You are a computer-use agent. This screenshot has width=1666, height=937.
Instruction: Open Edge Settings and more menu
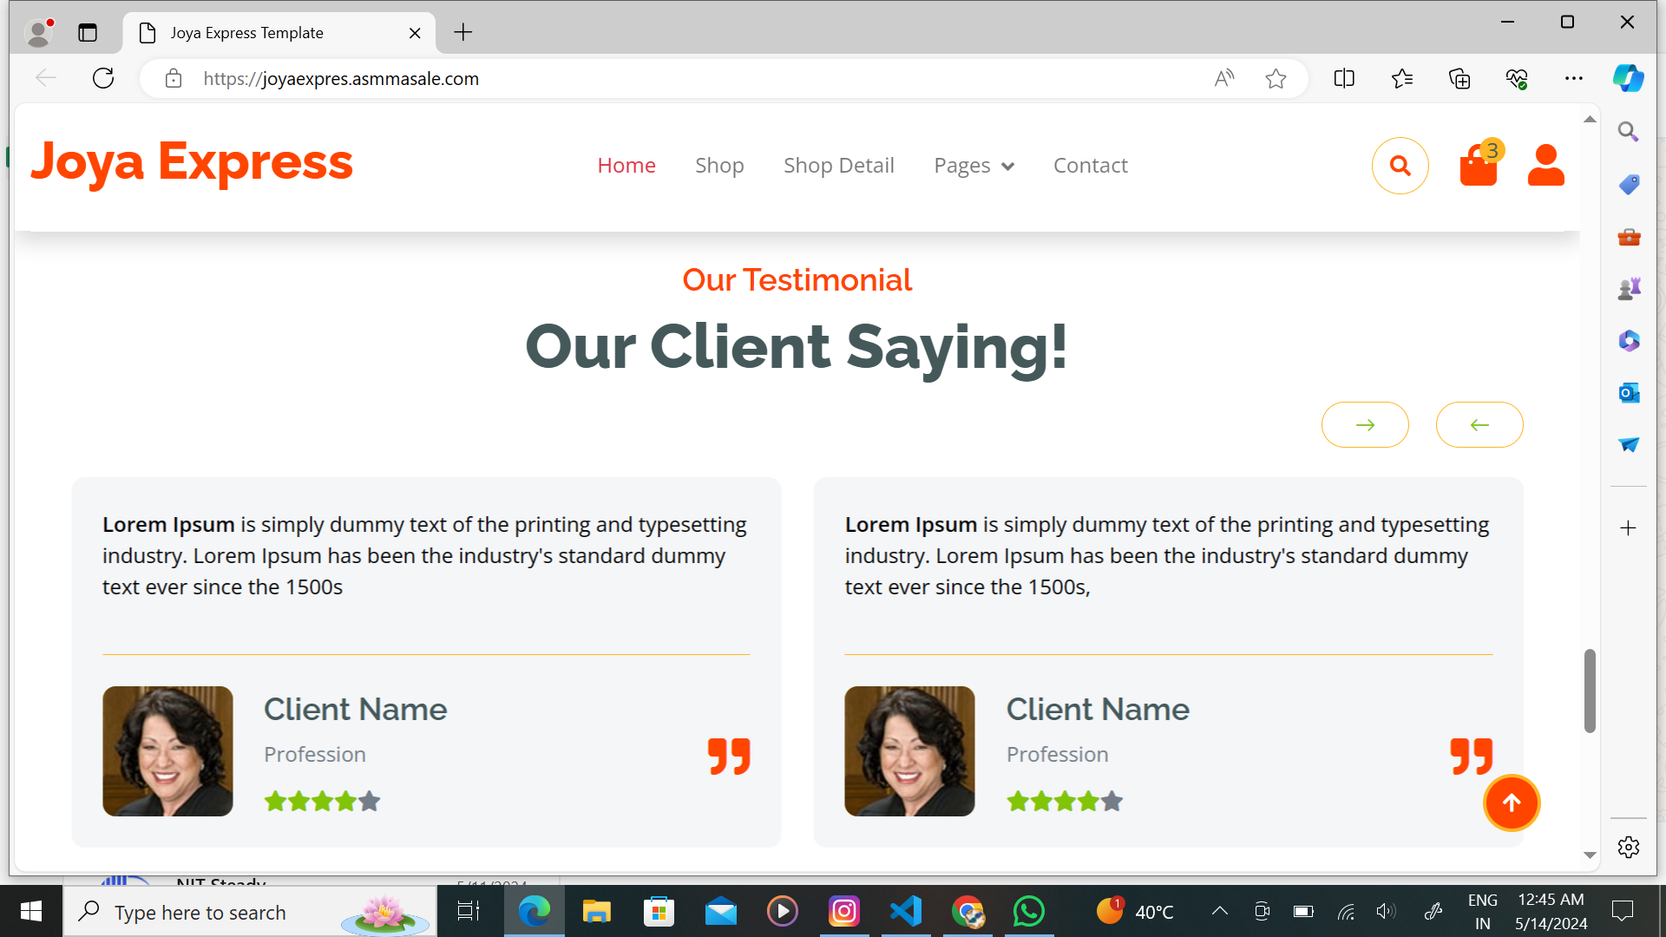tap(1573, 79)
